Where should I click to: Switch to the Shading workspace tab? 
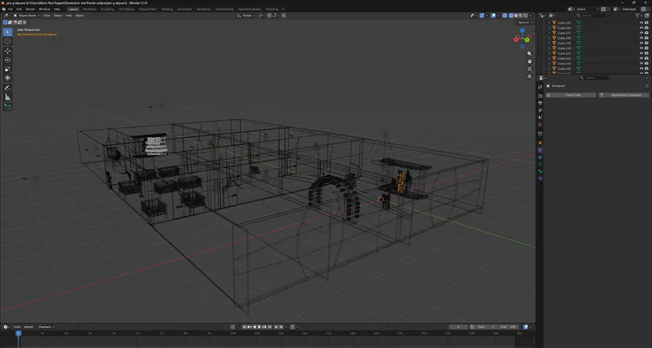[167, 10]
